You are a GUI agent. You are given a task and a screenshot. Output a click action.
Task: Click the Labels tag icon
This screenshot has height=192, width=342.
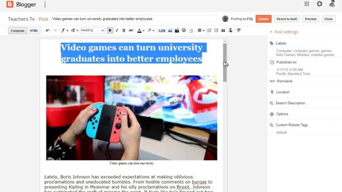(271, 43)
